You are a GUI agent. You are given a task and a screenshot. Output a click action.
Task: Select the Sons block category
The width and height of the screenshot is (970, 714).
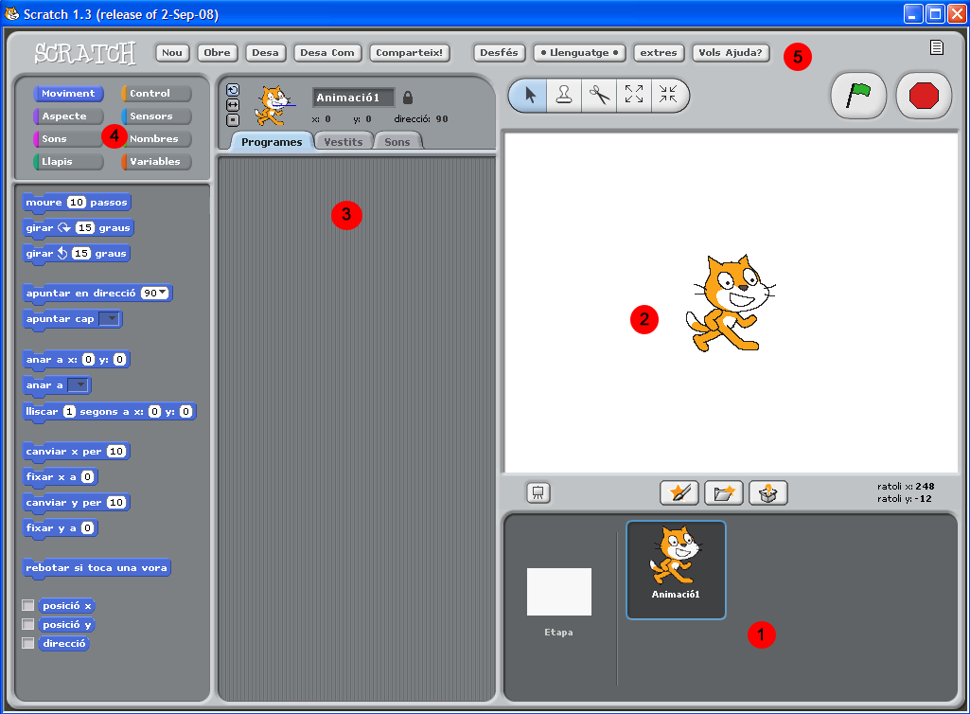point(68,138)
